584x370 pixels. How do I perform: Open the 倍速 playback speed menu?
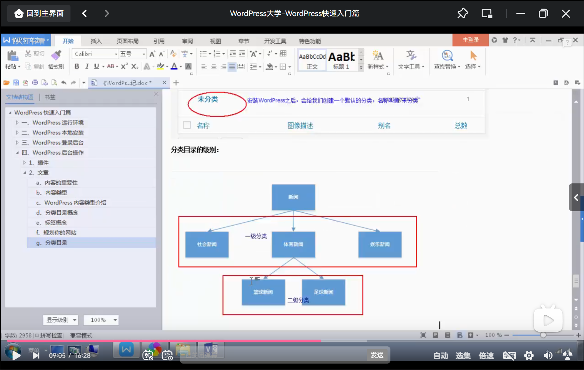coord(486,356)
